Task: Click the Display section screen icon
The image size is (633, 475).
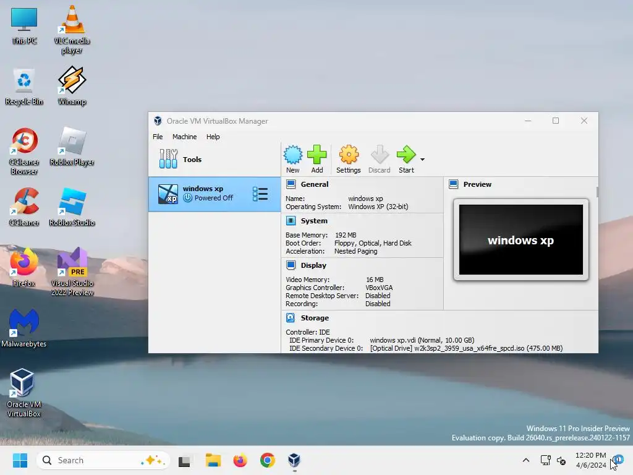Action: [291, 265]
